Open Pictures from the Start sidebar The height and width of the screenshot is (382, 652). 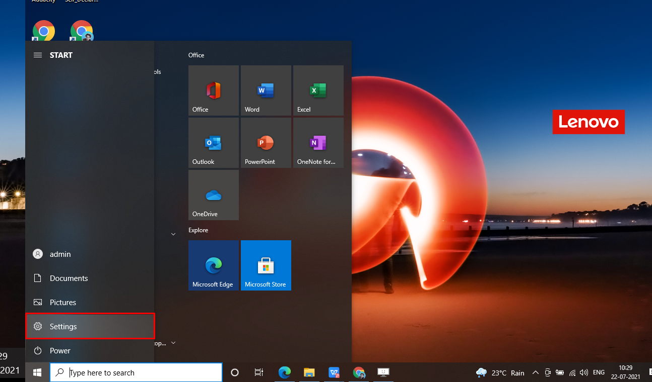(62, 303)
